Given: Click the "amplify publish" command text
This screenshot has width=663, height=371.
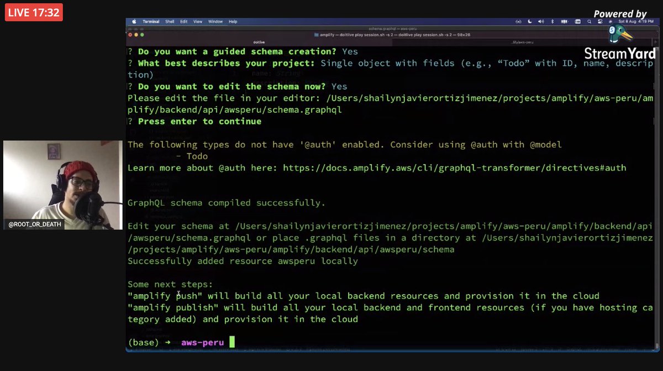Looking at the screenshot, I should click(173, 307).
